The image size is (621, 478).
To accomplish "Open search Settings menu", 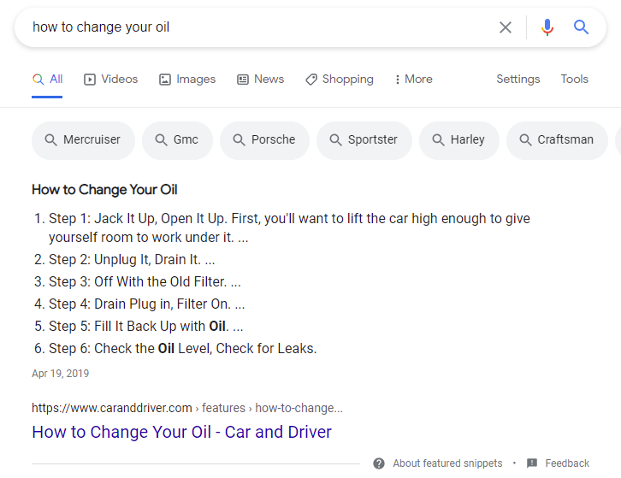I will 517,80.
